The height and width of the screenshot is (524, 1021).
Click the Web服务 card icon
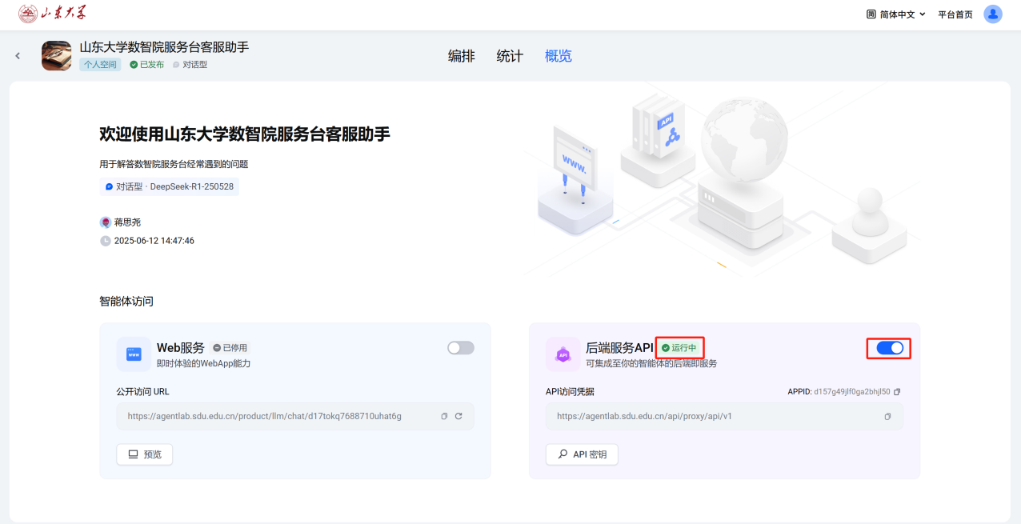(x=134, y=354)
